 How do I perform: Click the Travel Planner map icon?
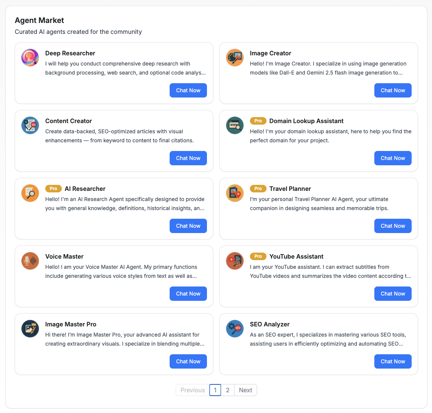235,194
